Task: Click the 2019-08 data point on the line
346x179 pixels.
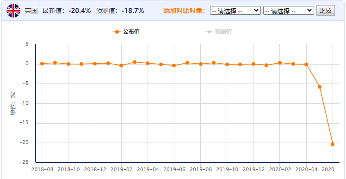Action: coord(201,64)
